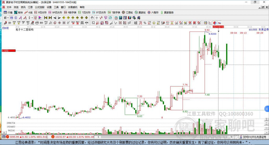The height and width of the screenshot is (145, 269).
Task: Click the red floppy save icon
Action: pyautogui.click(x=130, y=18)
